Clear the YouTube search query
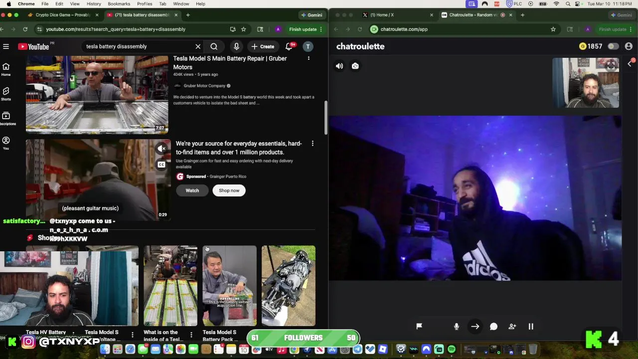638x359 pixels. point(198,46)
